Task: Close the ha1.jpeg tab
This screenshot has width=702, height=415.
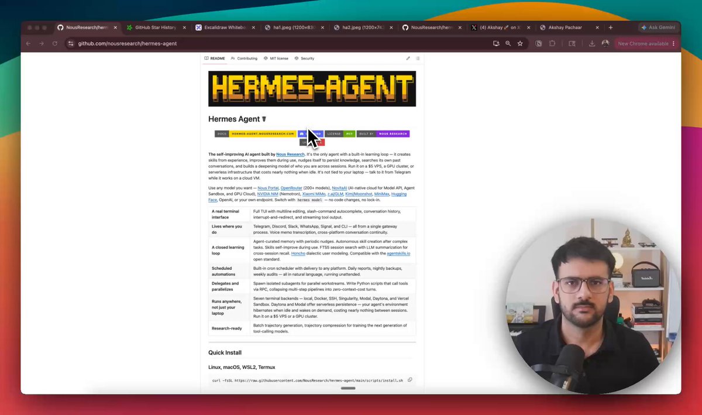Action: (322, 28)
